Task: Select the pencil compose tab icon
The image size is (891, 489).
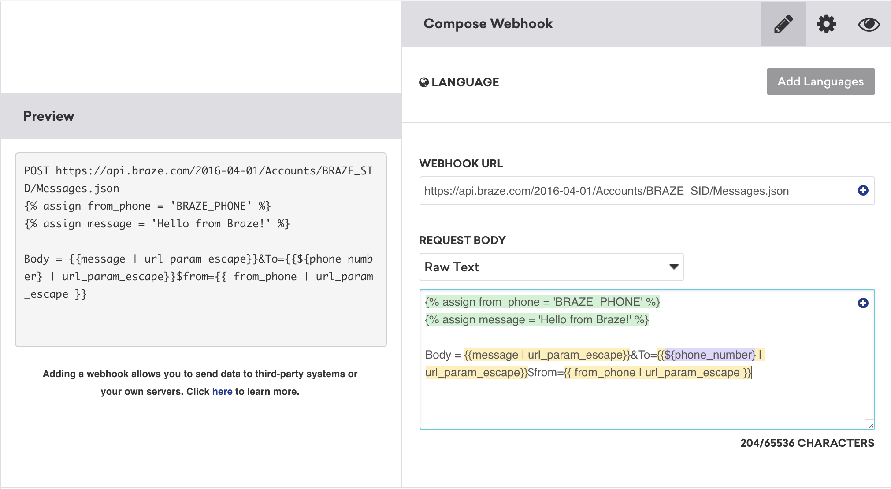Action: click(783, 24)
